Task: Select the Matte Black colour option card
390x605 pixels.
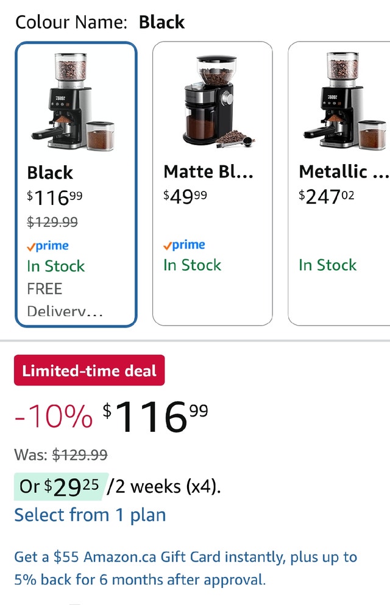Action: pyautogui.click(x=212, y=183)
